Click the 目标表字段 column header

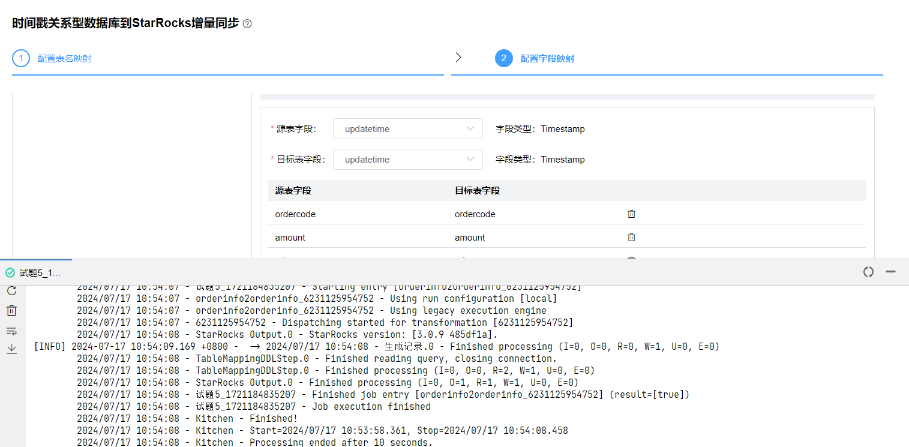tap(477, 191)
